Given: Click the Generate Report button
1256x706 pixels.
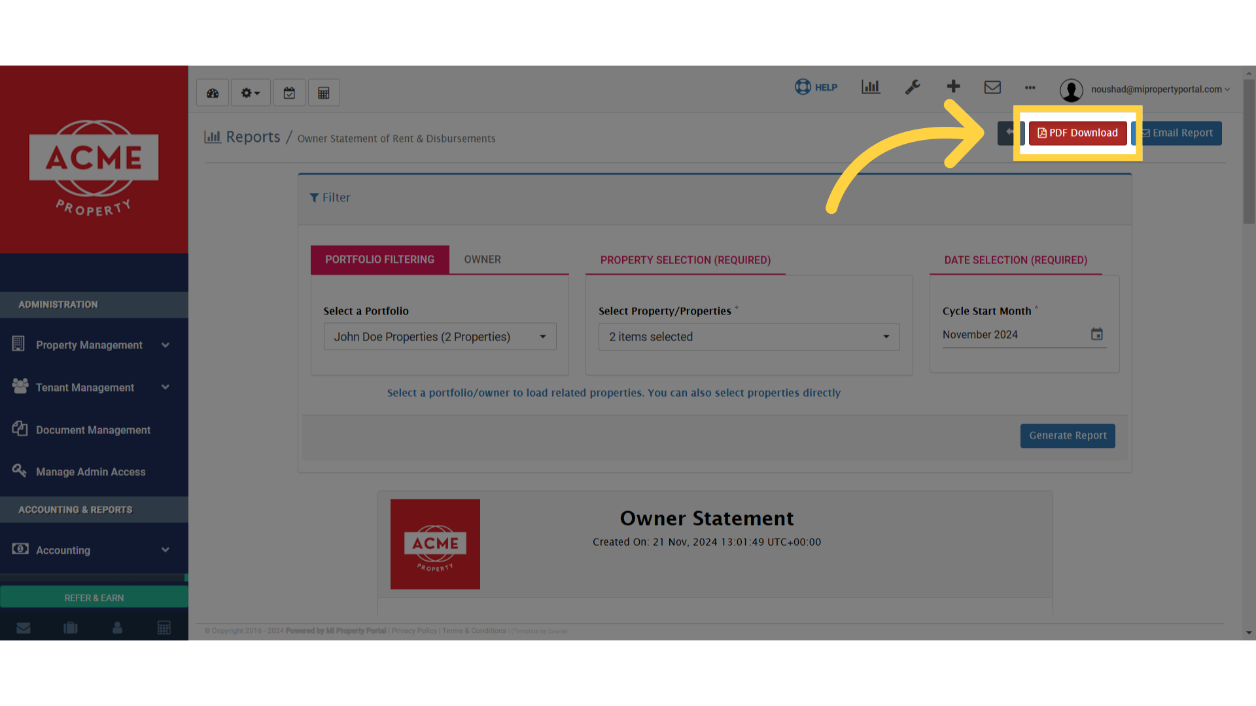Looking at the screenshot, I should pos(1068,436).
